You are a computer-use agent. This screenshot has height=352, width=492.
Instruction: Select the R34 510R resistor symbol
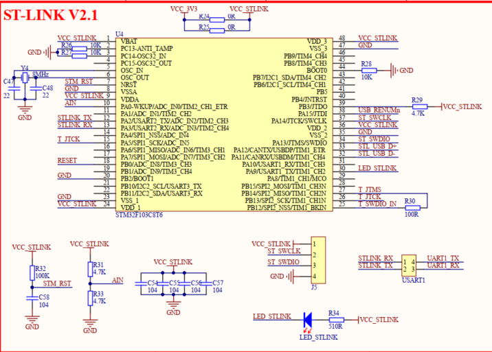pyautogui.click(x=337, y=320)
